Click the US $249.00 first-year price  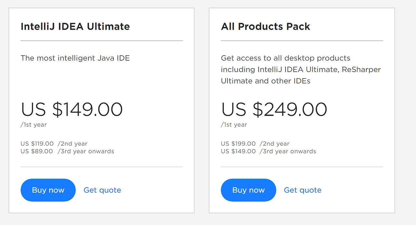pyautogui.click(x=274, y=109)
